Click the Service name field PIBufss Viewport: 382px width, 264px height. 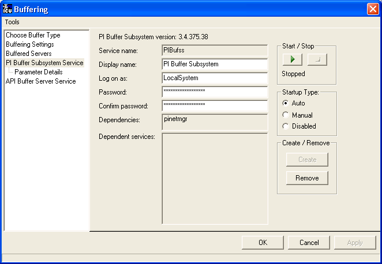coord(215,50)
